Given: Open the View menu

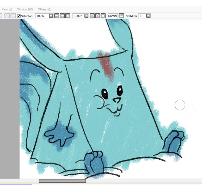Looking at the screenshot, I should coord(7,9).
